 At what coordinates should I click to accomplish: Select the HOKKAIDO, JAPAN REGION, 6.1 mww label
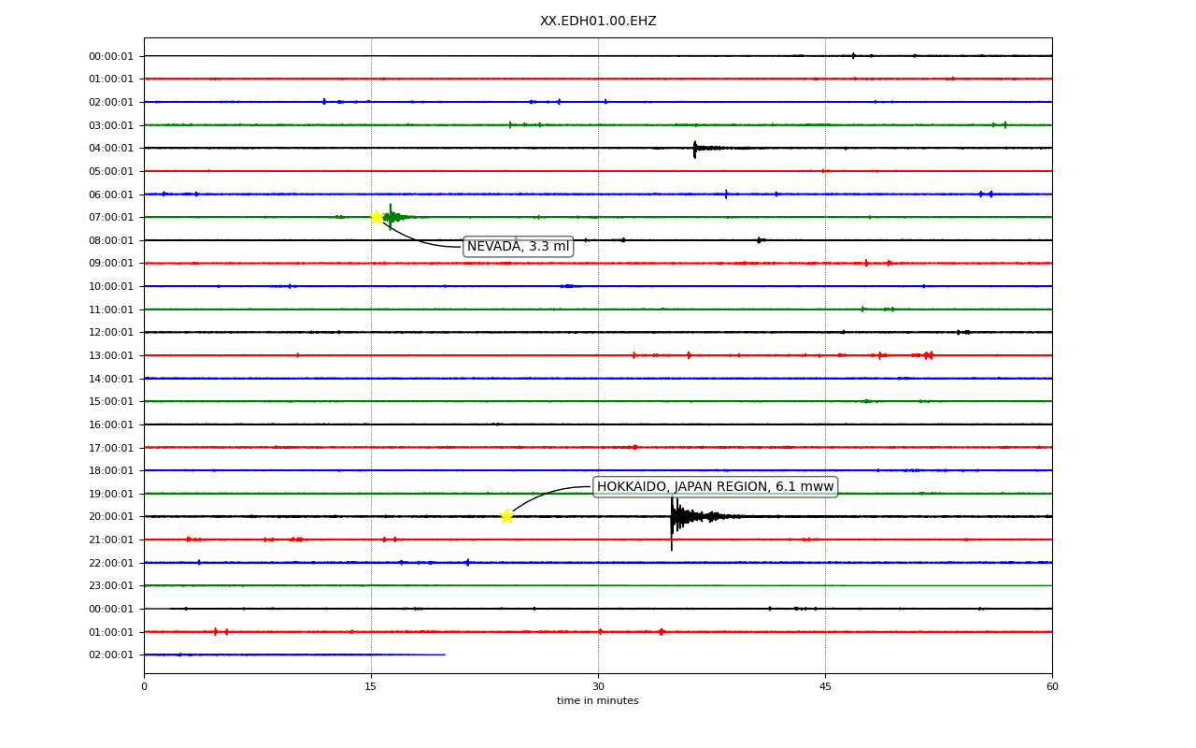715,487
